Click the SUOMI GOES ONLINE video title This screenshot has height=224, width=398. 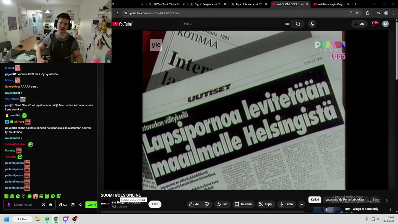121,195
